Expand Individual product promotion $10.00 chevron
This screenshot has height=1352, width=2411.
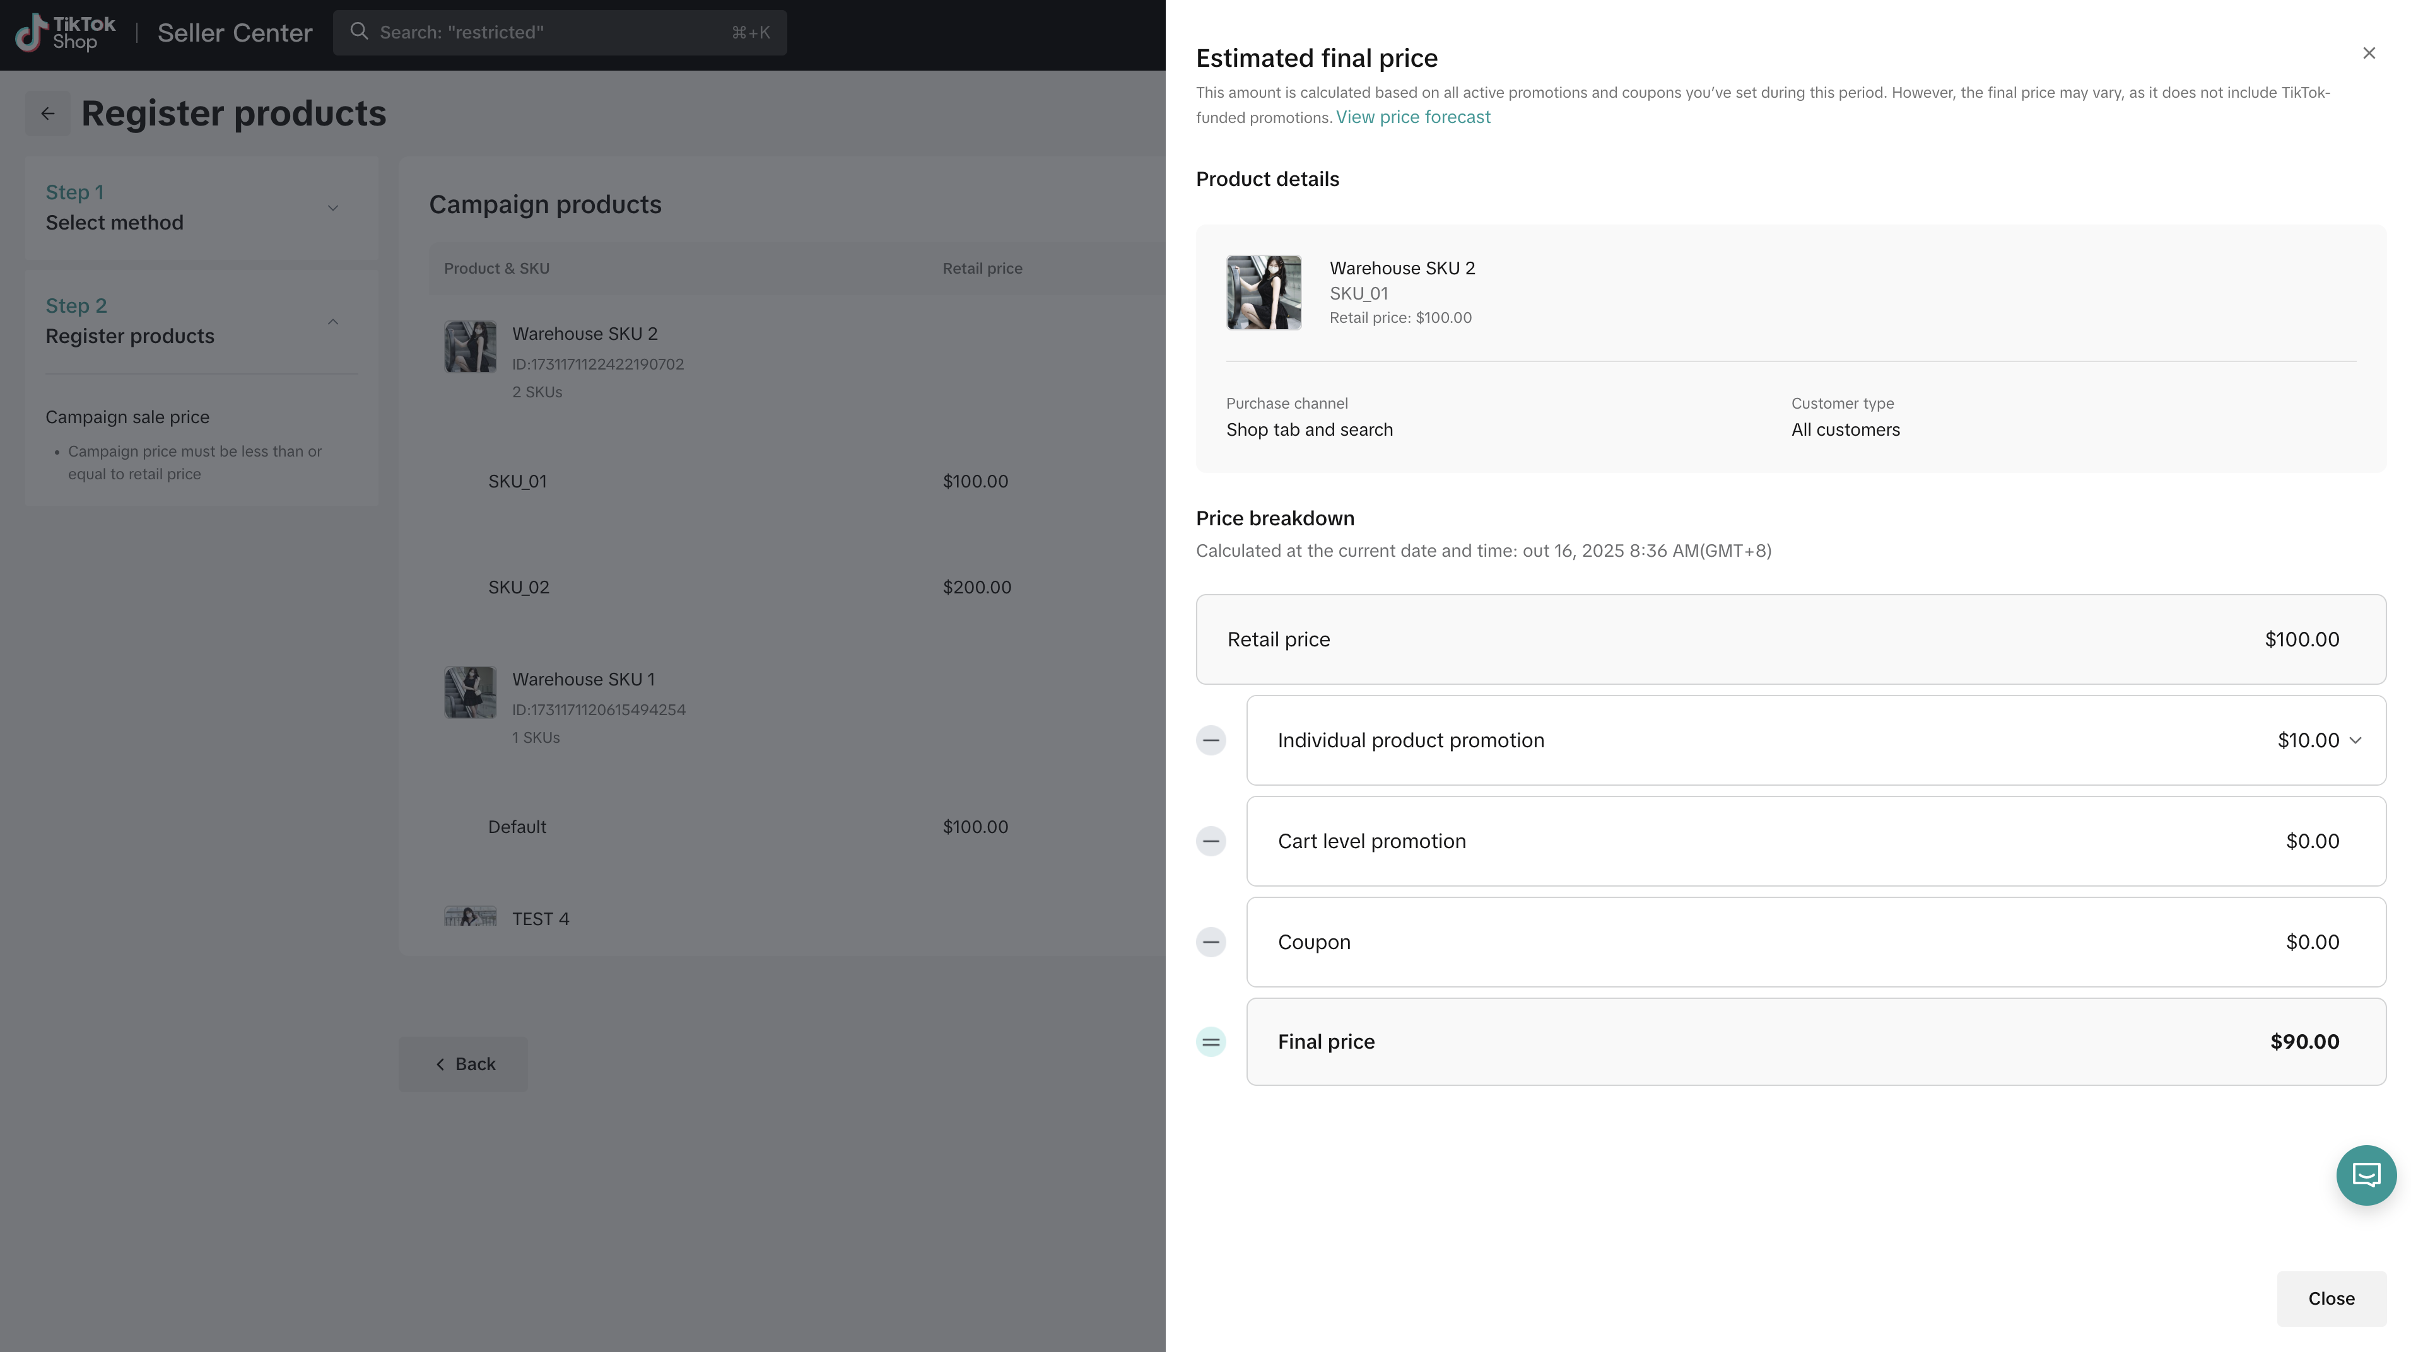(2355, 740)
